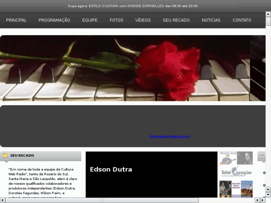The width and height of the screenshot is (271, 203).
Task: Click the recado message starting "Em nome de toda"
Action: coord(43,183)
